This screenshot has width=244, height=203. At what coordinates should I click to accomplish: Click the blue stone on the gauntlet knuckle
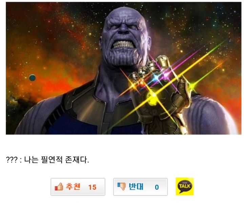pyautogui.click(x=156, y=77)
